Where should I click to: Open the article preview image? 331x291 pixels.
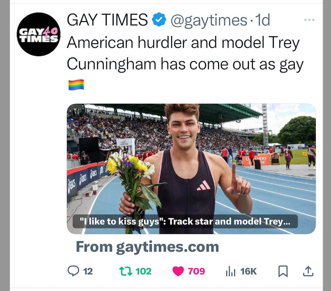(191, 169)
